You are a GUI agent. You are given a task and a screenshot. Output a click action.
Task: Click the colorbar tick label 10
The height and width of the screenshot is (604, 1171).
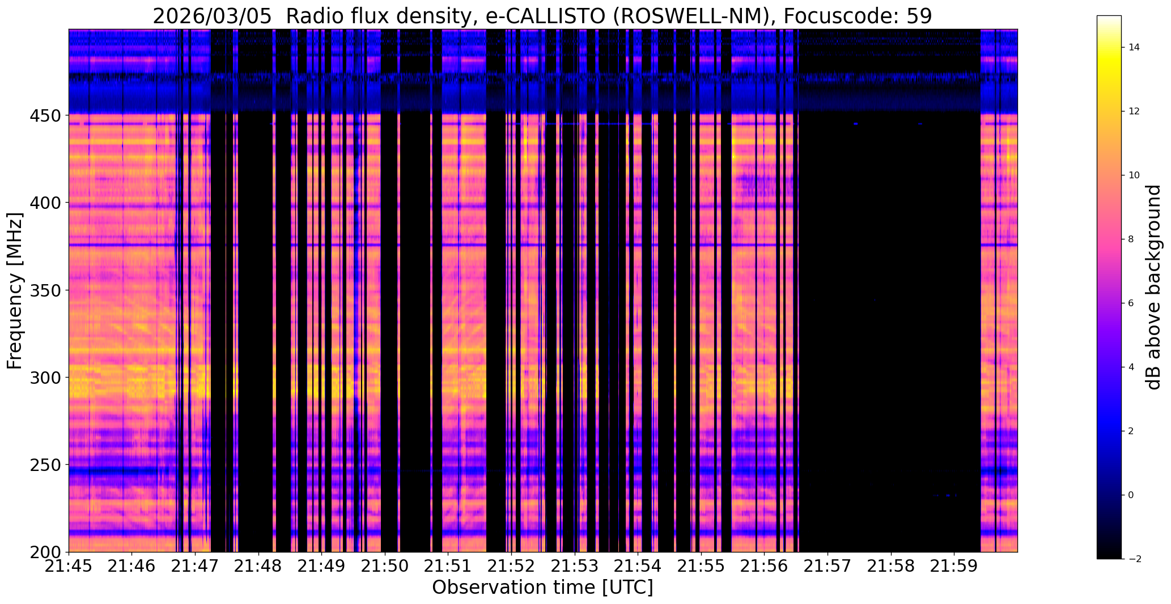point(1134,175)
